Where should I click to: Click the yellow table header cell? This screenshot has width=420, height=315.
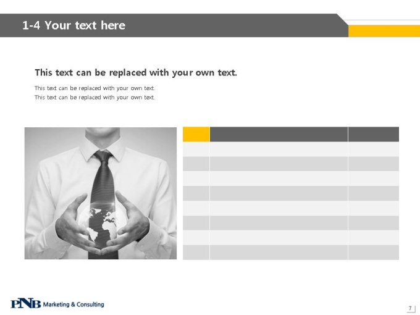click(x=196, y=134)
